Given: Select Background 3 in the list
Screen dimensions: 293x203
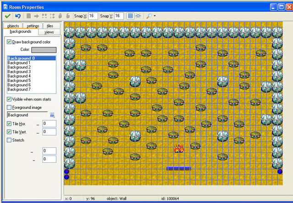Looking at the screenshot, I should (x=32, y=72).
